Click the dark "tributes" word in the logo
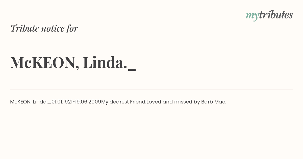 (276, 15)
